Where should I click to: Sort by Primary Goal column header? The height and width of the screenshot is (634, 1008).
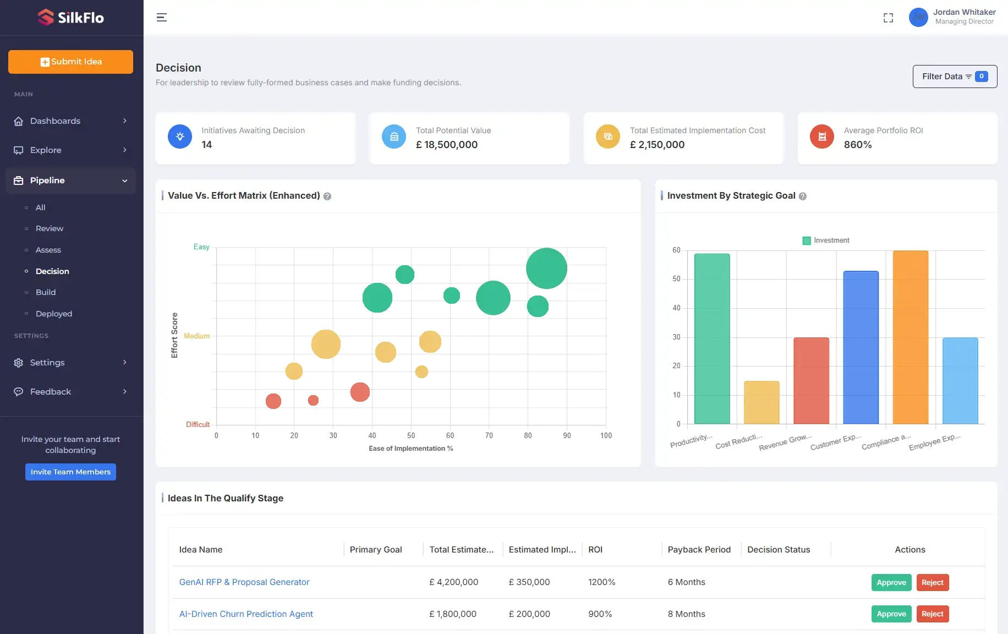(376, 550)
